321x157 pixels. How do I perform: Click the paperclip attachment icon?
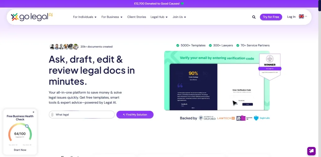tap(52, 115)
